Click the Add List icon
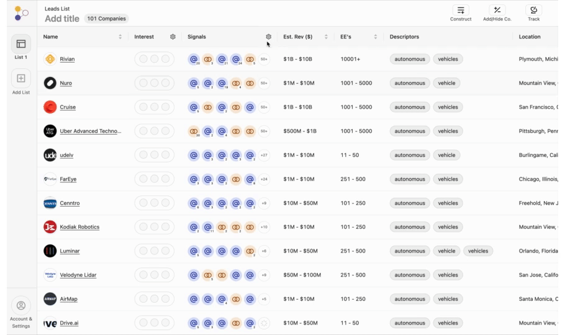Image resolution: width=565 pixels, height=335 pixels. (x=21, y=79)
